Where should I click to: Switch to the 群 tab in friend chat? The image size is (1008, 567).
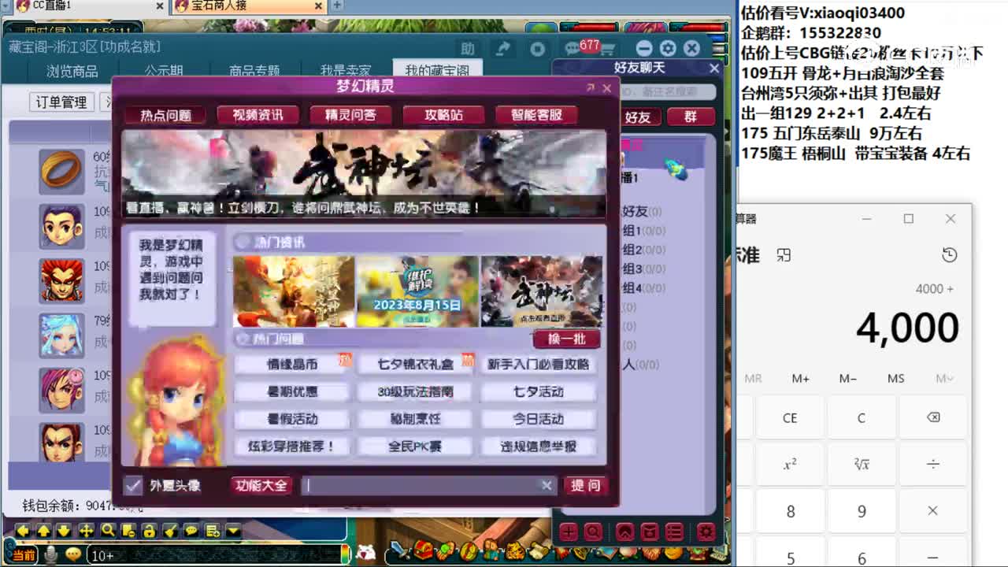tap(690, 117)
